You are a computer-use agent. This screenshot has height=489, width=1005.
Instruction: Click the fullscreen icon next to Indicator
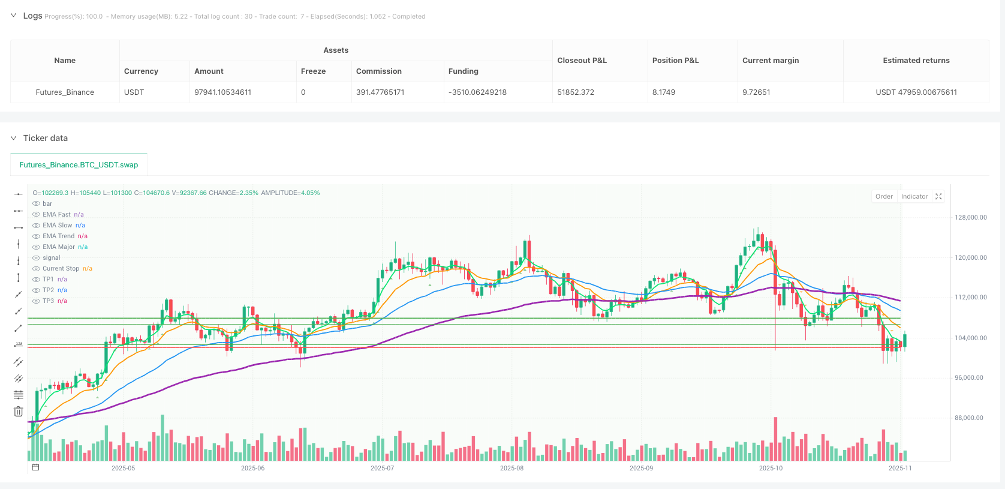coord(938,197)
